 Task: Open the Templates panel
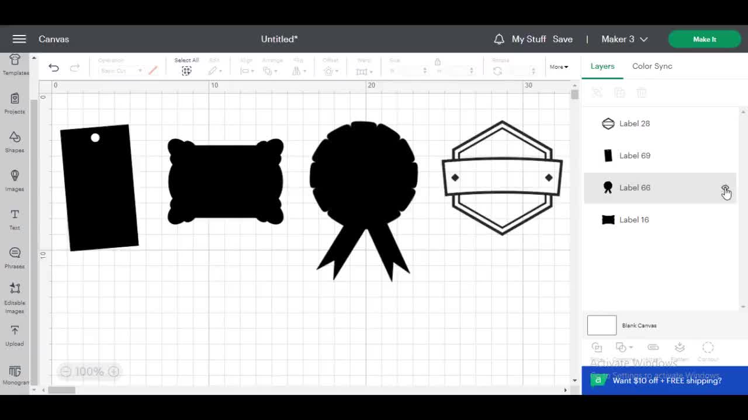[15, 65]
